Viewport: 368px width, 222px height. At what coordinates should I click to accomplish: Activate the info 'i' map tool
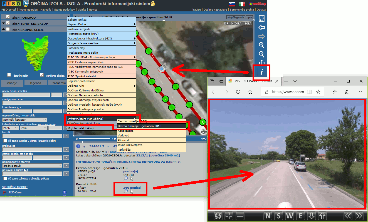point(261,72)
